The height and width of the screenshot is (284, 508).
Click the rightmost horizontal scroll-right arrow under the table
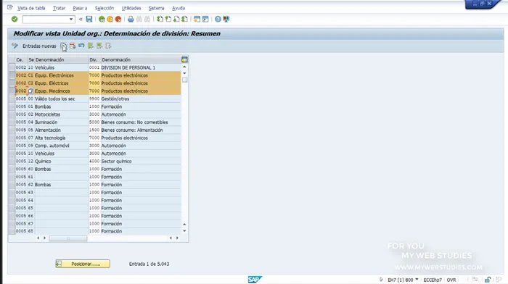pyautogui.click(x=177, y=238)
